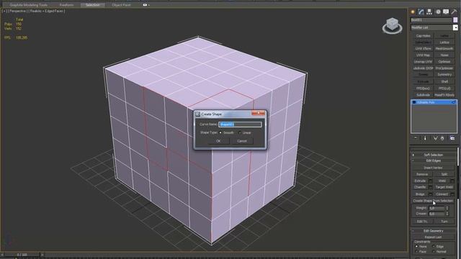Click the Weight spinner arrows
The height and width of the screenshot is (259, 461).
(x=447, y=208)
